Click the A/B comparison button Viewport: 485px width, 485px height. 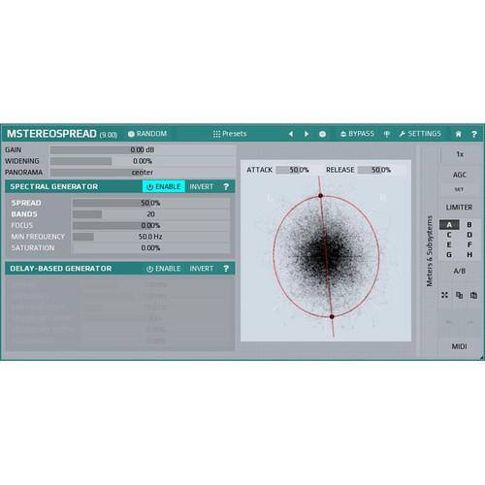460,271
